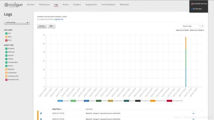Sort by Date/Time column header
The width and height of the screenshot is (214, 120).
pyautogui.click(x=57, y=109)
